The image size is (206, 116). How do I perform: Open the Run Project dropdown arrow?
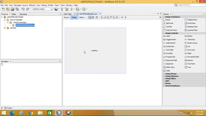[74, 9]
